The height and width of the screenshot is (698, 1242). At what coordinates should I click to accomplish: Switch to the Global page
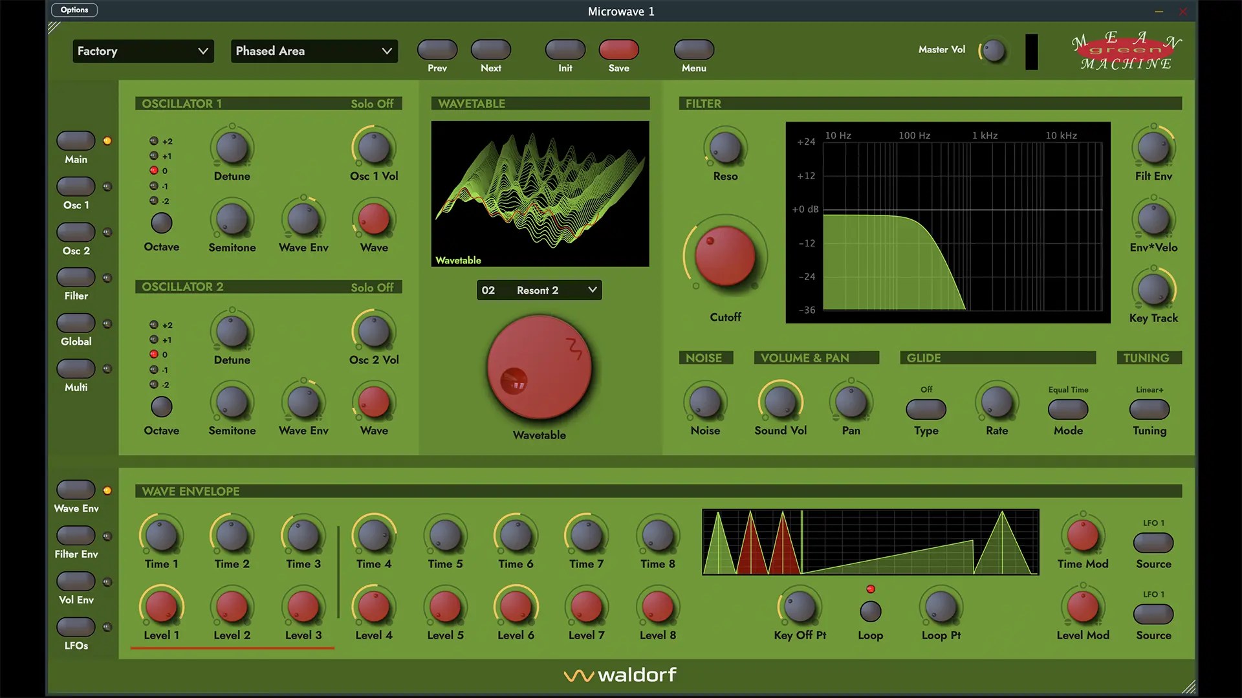(x=76, y=323)
